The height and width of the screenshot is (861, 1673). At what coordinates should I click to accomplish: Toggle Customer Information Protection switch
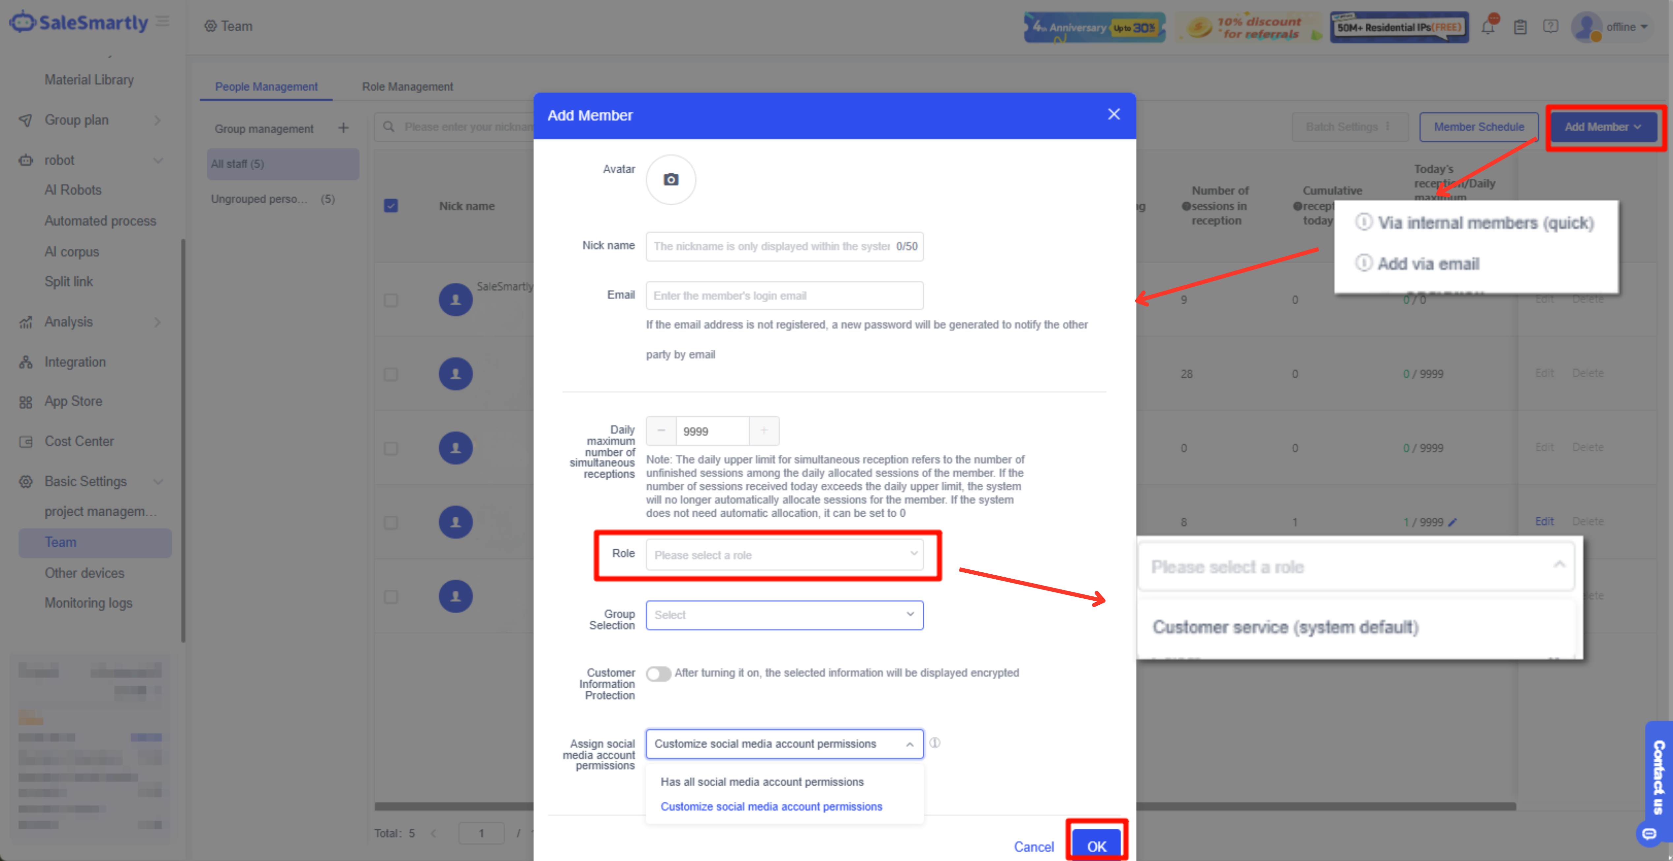coord(658,674)
